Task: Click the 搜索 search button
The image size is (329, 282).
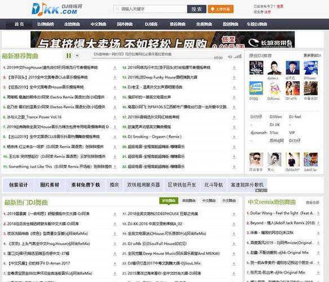Action: point(197,9)
